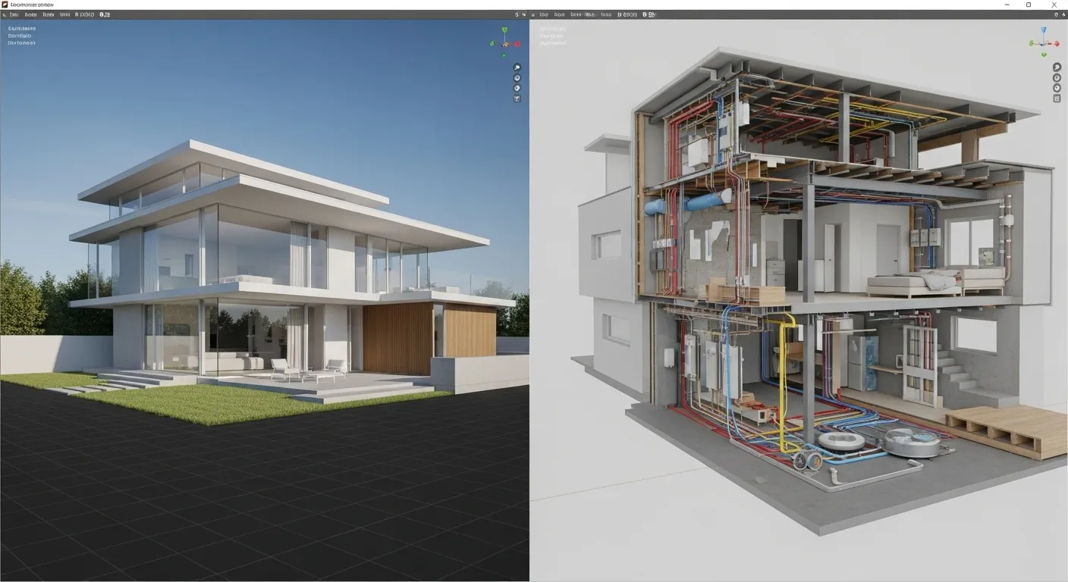Screen dimensions: 1068x582
Task: Click the zoom magnifier icon in right cutaway viewport
Action: click(1057, 67)
